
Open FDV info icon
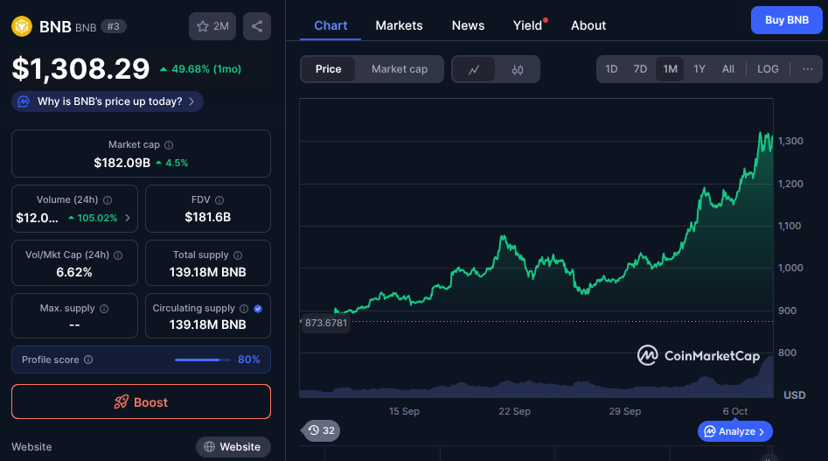click(x=219, y=200)
